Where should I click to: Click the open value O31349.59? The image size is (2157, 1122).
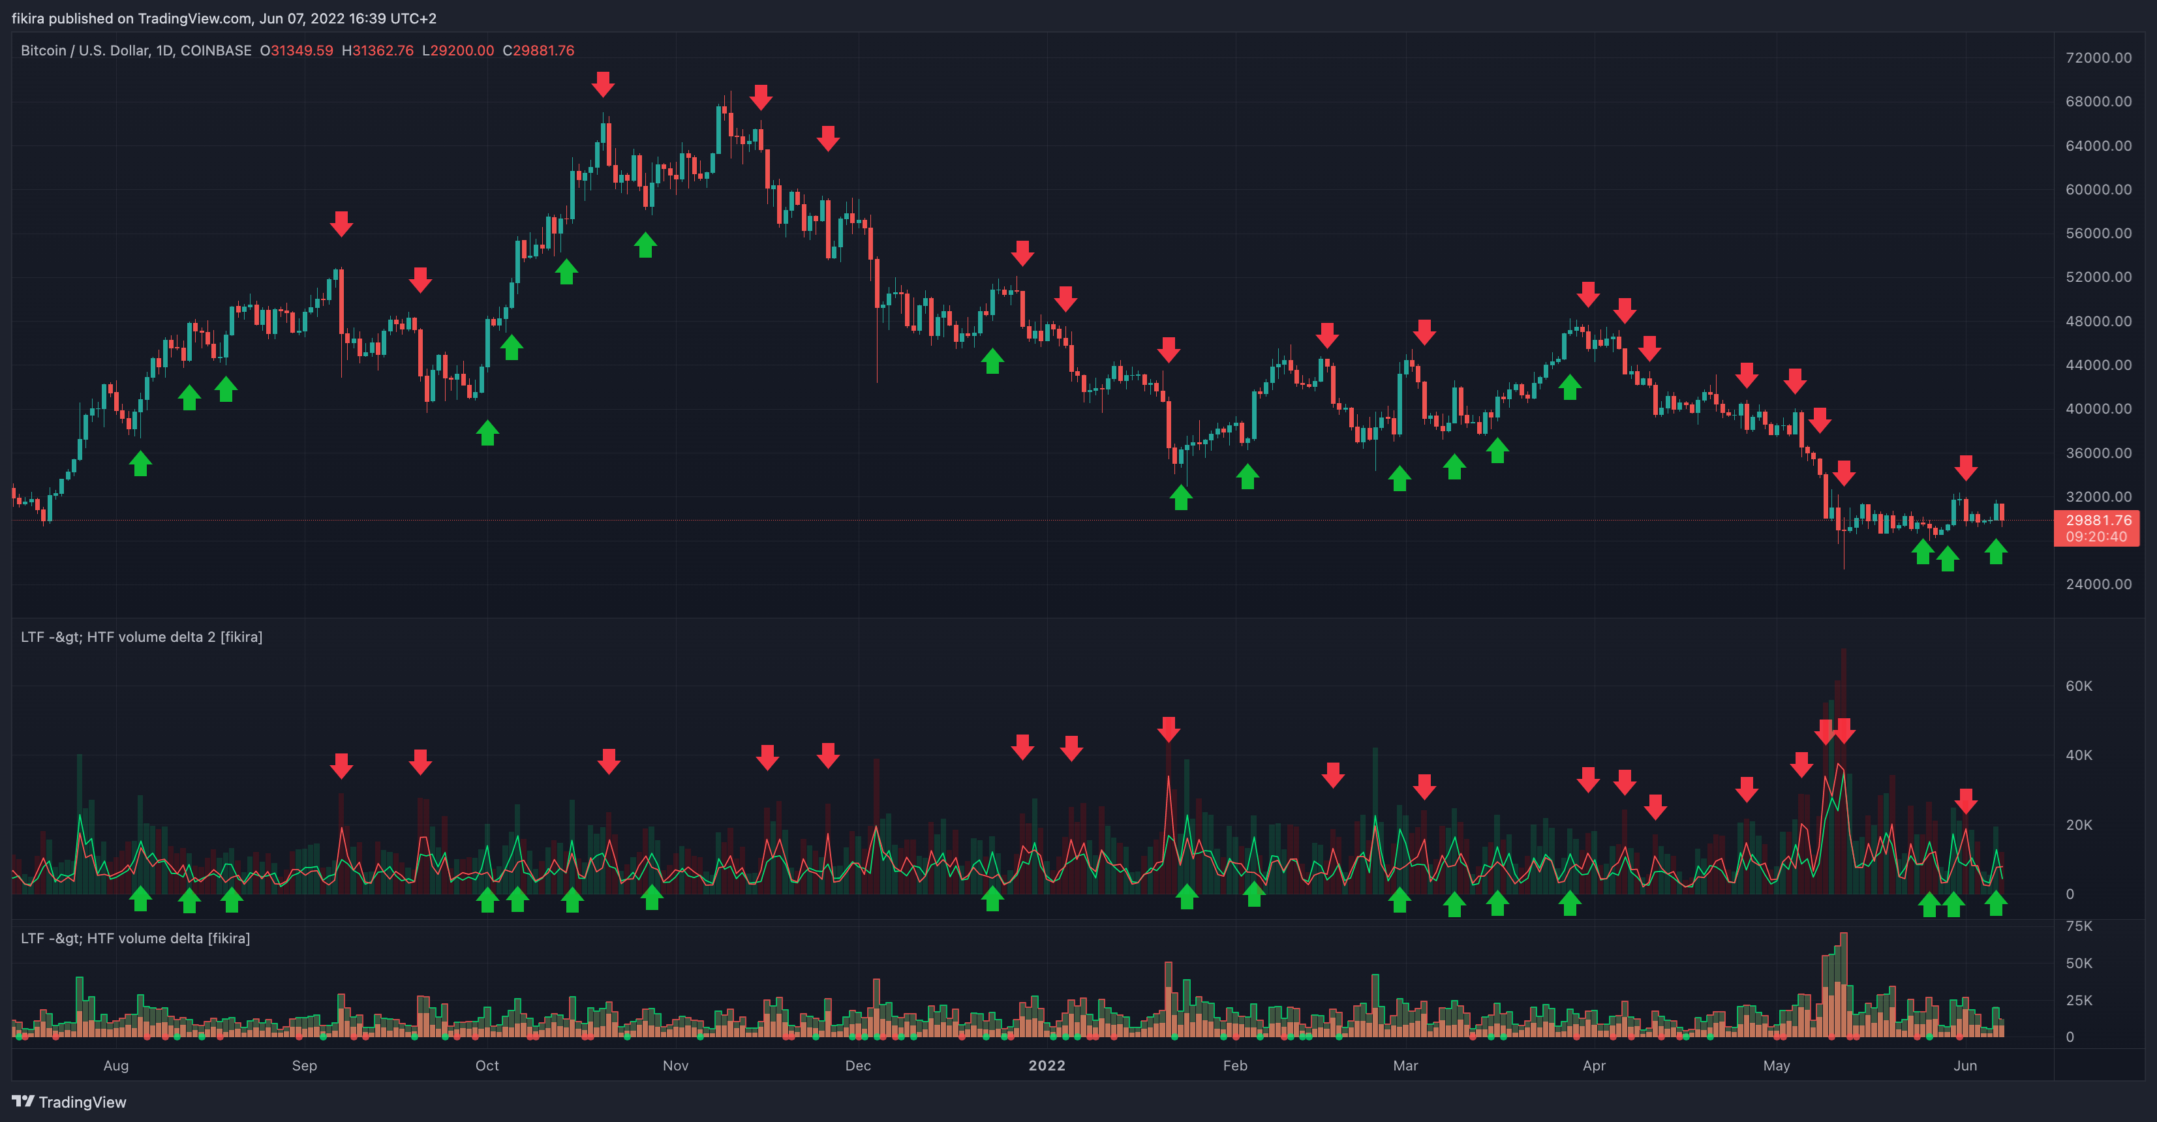pyautogui.click(x=296, y=50)
